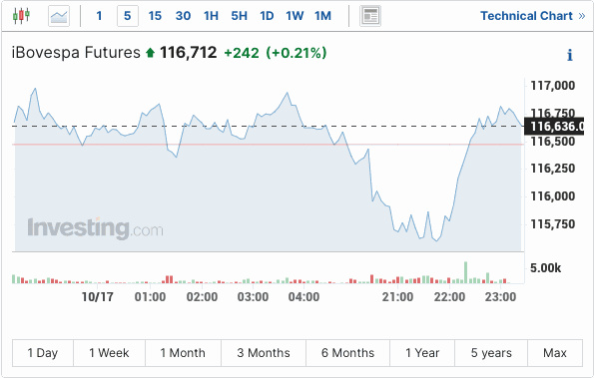Screen dimensions: 594x378
Task: Select the 15 minute interval
Action: 155,16
